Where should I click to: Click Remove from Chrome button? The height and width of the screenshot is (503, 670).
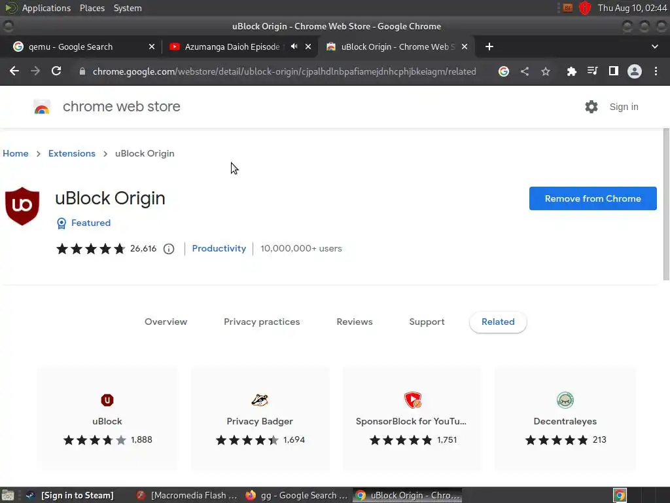point(593,198)
